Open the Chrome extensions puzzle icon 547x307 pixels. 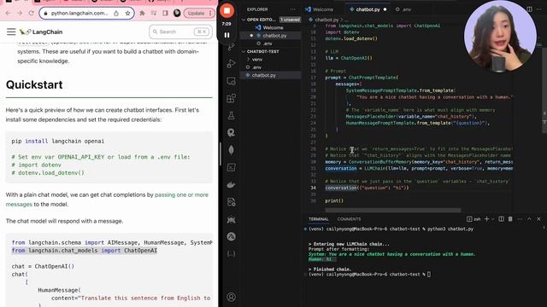coord(143,14)
